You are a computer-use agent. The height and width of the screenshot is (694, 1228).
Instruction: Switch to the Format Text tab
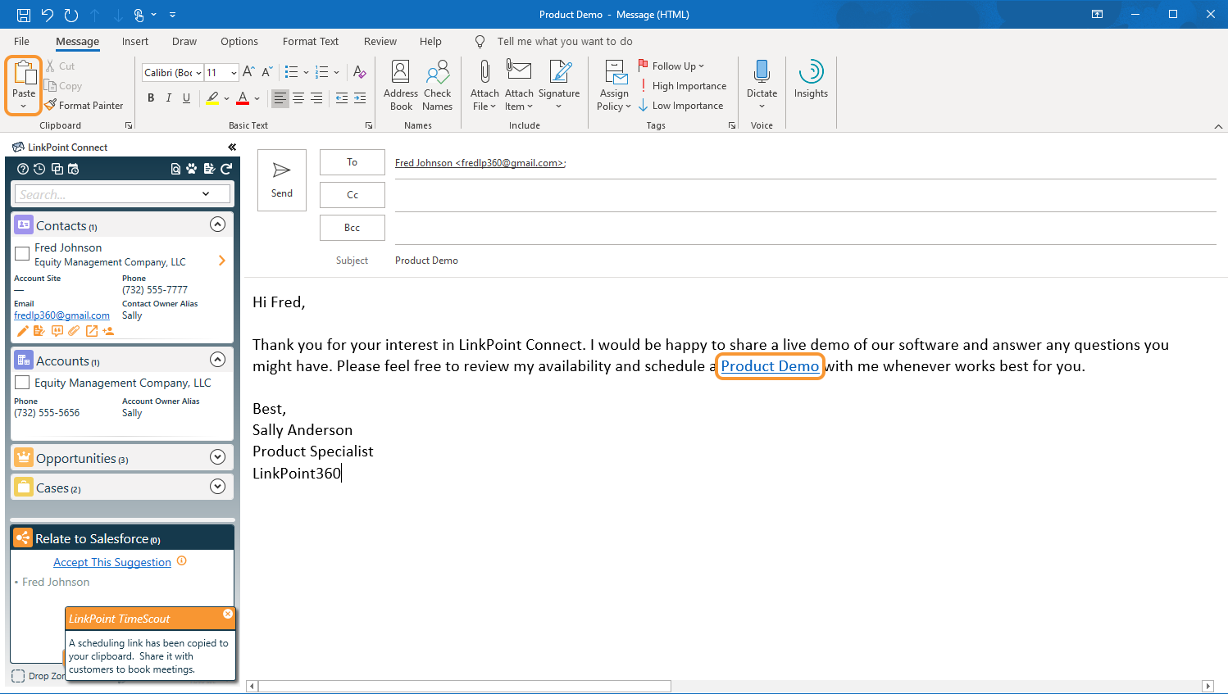point(311,41)
